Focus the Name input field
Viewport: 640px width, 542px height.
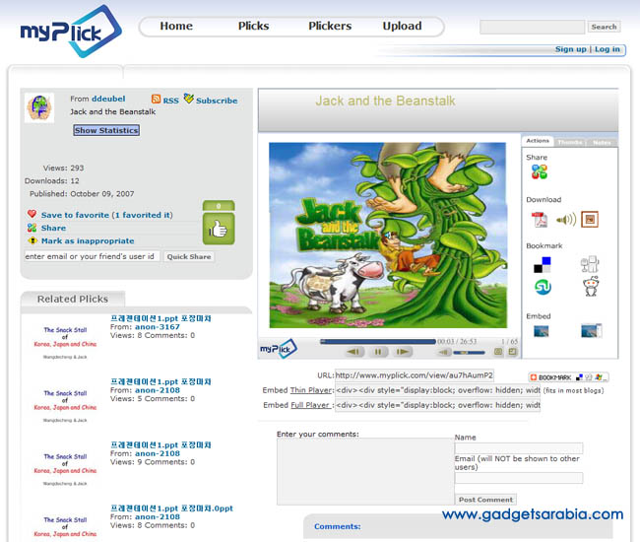(519, 448)
